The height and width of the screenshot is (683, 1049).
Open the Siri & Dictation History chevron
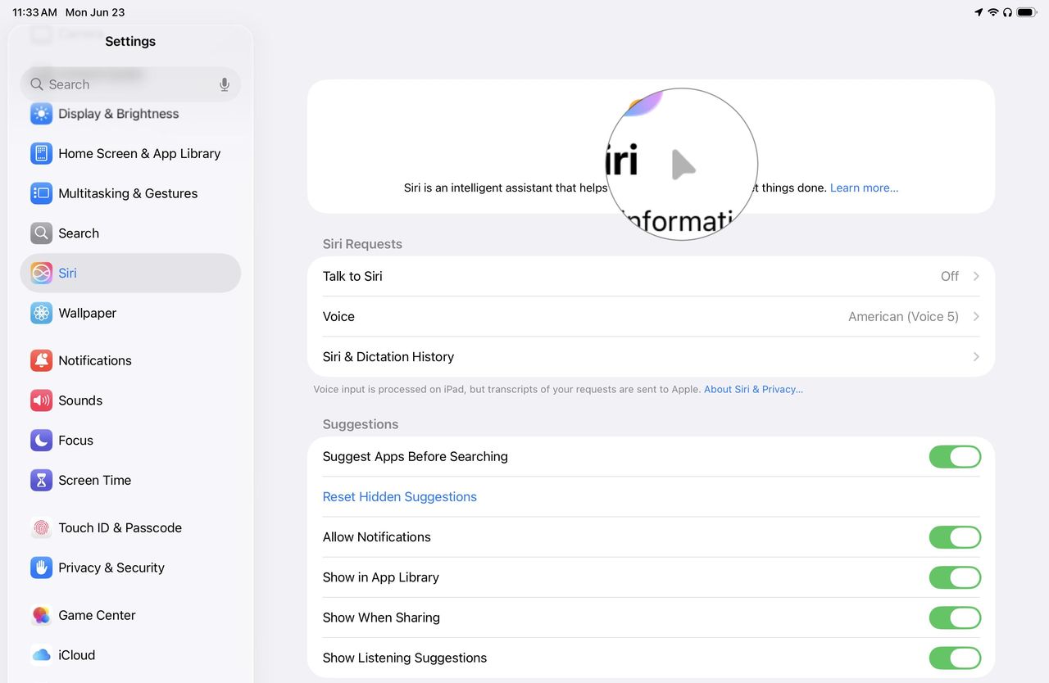click(x=976, y=357)
